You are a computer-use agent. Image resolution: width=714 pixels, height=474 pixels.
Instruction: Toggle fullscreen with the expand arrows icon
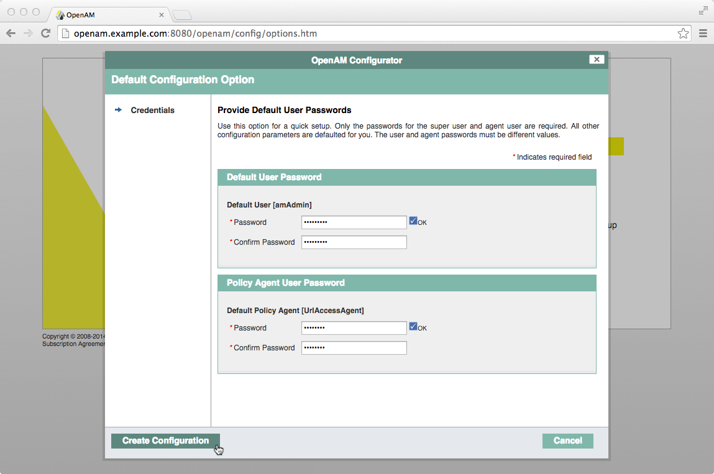pyautogui.click(x=703, y=11)
